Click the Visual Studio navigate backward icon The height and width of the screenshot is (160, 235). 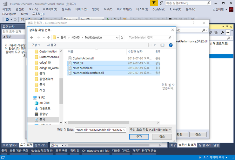click(x=7, y=19)
